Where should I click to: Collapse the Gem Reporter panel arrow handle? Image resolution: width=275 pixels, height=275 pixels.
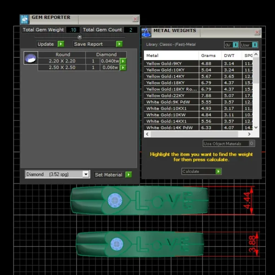click(x=80, y=37)
